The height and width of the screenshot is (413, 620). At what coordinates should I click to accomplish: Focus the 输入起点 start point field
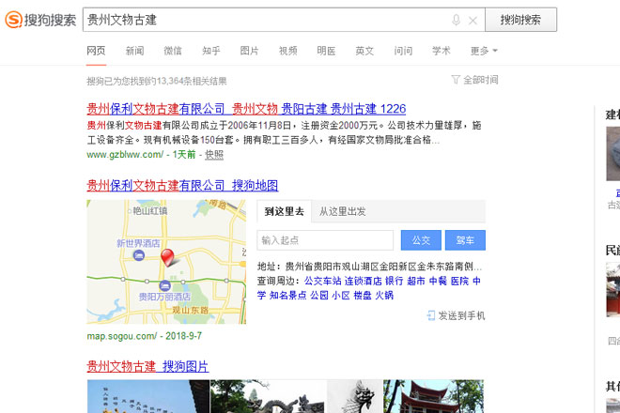325,240
